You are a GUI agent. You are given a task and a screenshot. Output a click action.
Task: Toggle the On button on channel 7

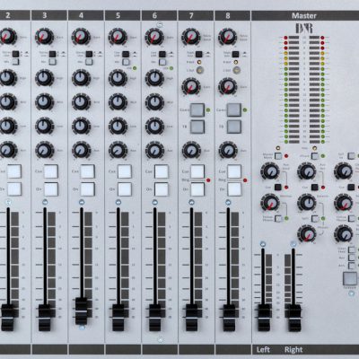(197, 189)
